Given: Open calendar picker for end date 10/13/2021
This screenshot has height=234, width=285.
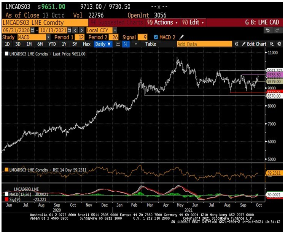Looking at the screenshot, I should 69,30.
